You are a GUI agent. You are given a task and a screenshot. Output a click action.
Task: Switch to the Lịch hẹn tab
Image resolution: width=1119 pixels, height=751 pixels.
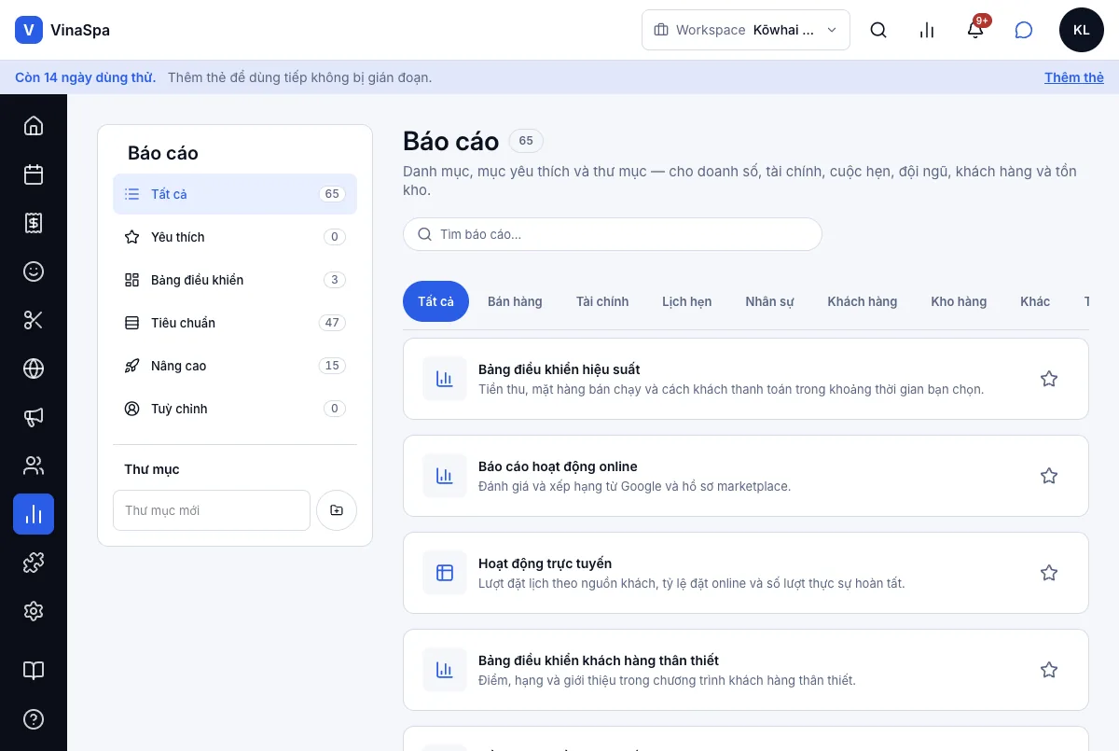687,301
